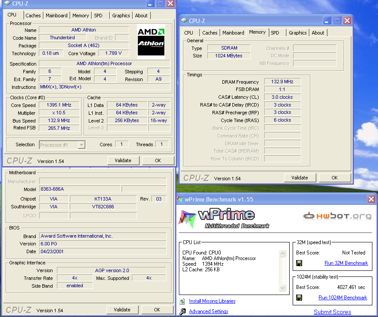Click the Chipset KT133A field
Viewport: 378px width, 317px height.
(103, 199)
